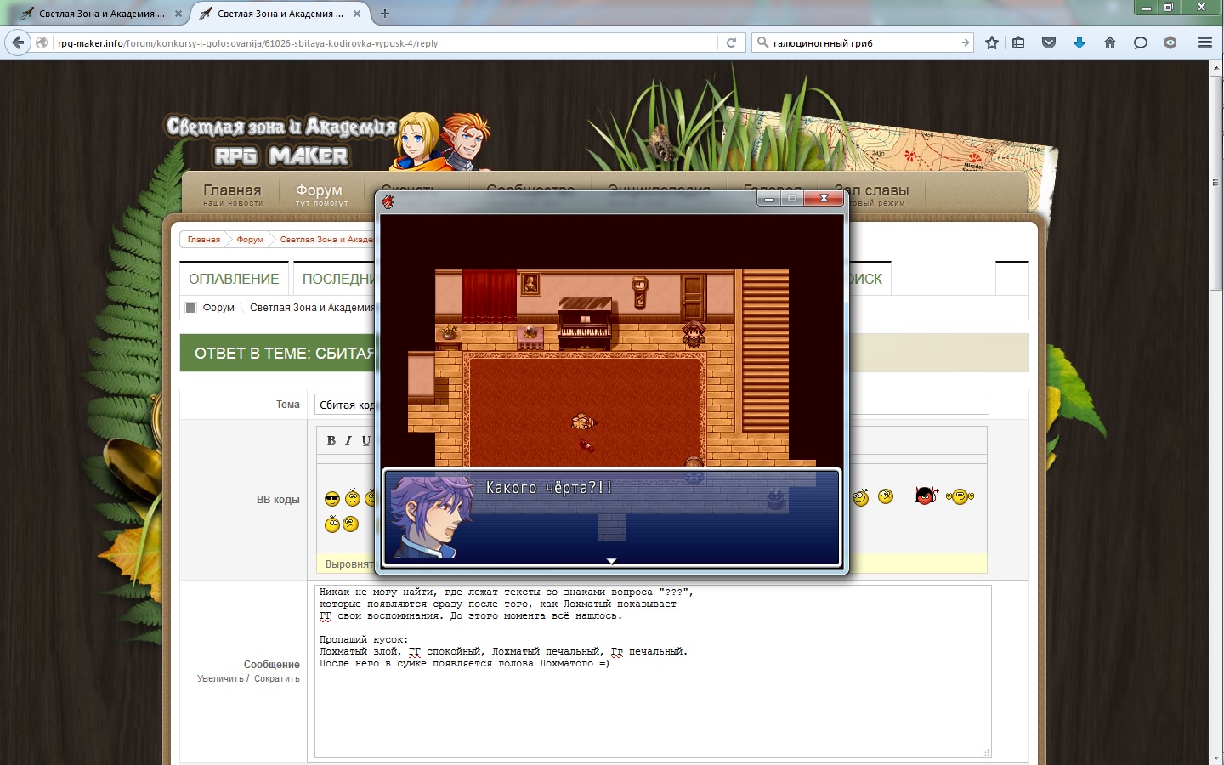Apply italic with the I button

click(x=348, y=440)
